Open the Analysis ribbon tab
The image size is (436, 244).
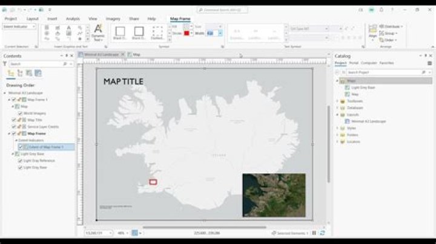(73, 19)
